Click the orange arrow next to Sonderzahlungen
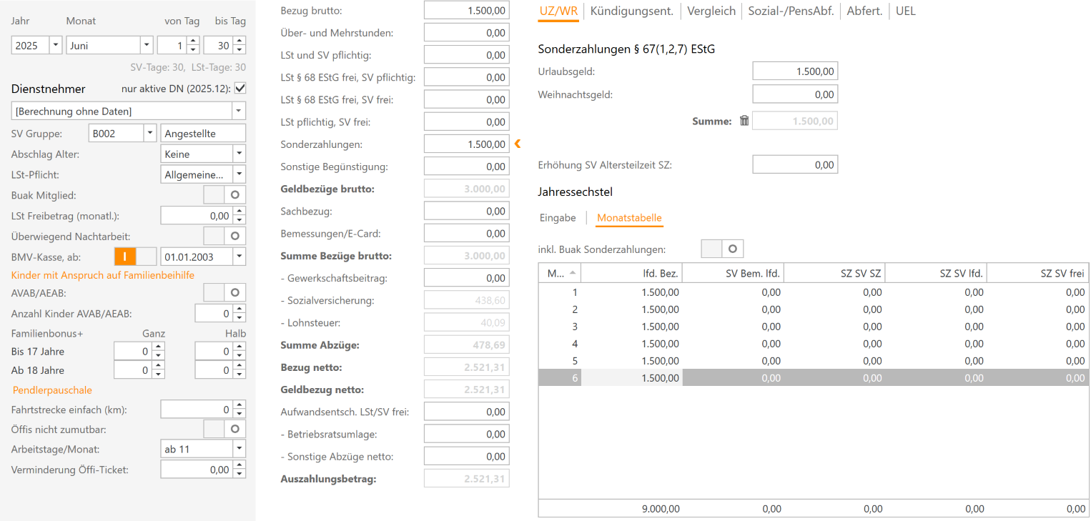The image size is (1091, 521). click(518, 144)
